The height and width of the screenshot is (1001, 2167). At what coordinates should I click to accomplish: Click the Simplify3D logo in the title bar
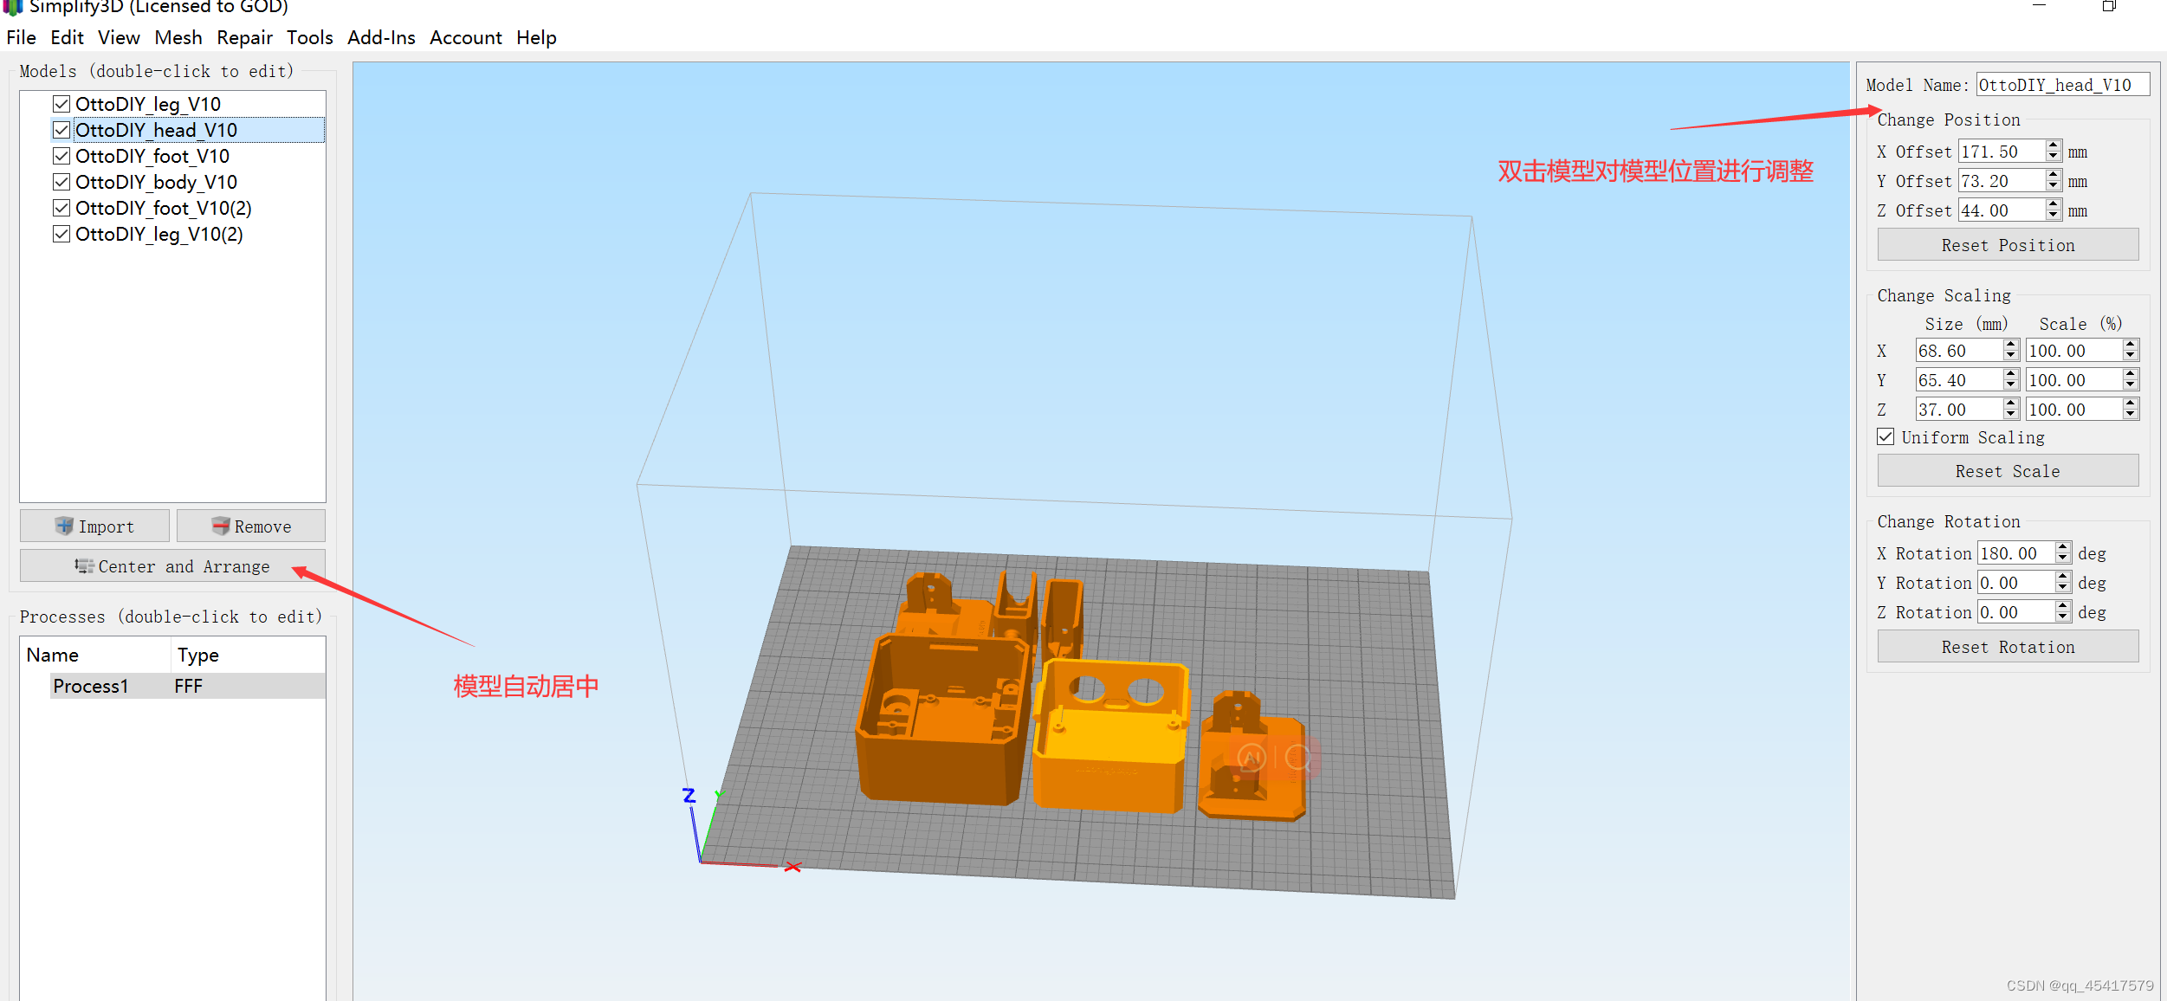click(12, 8)
